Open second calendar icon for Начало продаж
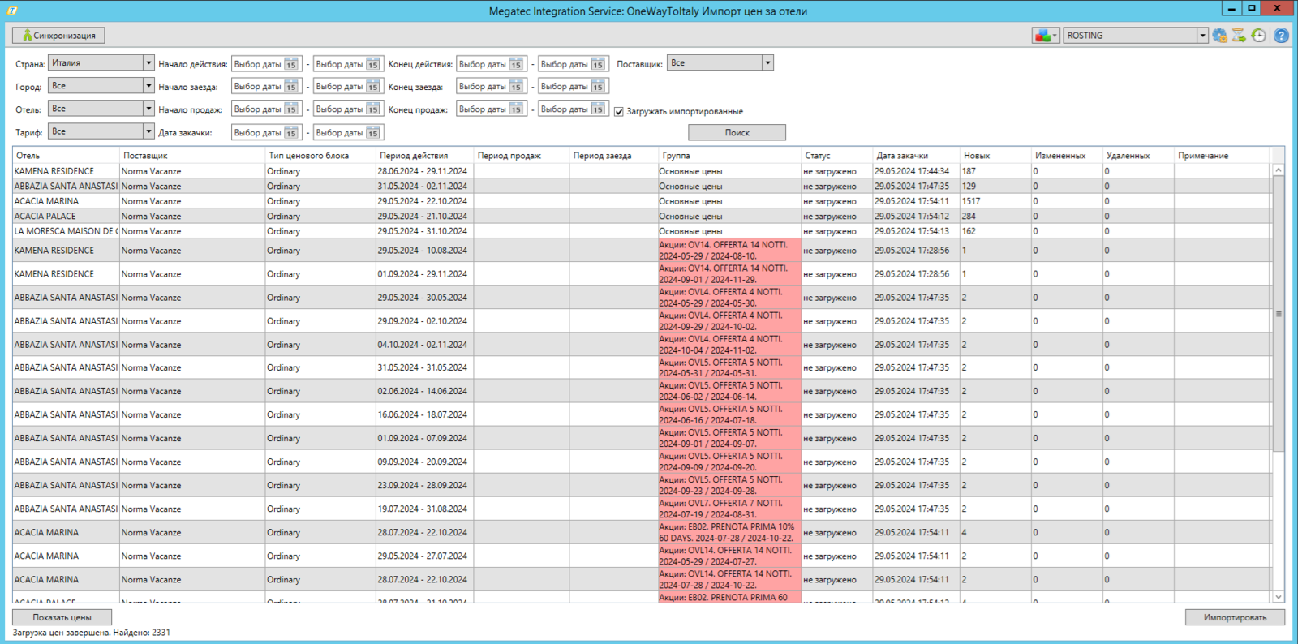 point(373,109)
